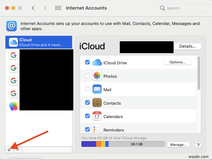Click the Mail envelope icon
Screen dimensions: 212x160
(97, 89)
